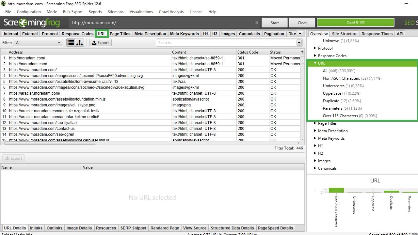Screen dimensions: 418x235
Task: Switch to the Internal tab
Action: (x=11, y=34)
